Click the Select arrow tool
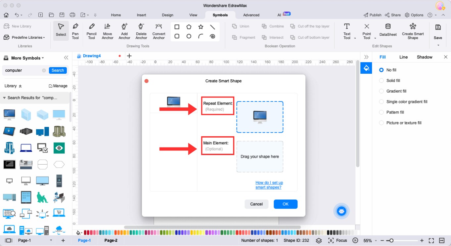Viewport: 451px width, 246px height. click(61, 31)
